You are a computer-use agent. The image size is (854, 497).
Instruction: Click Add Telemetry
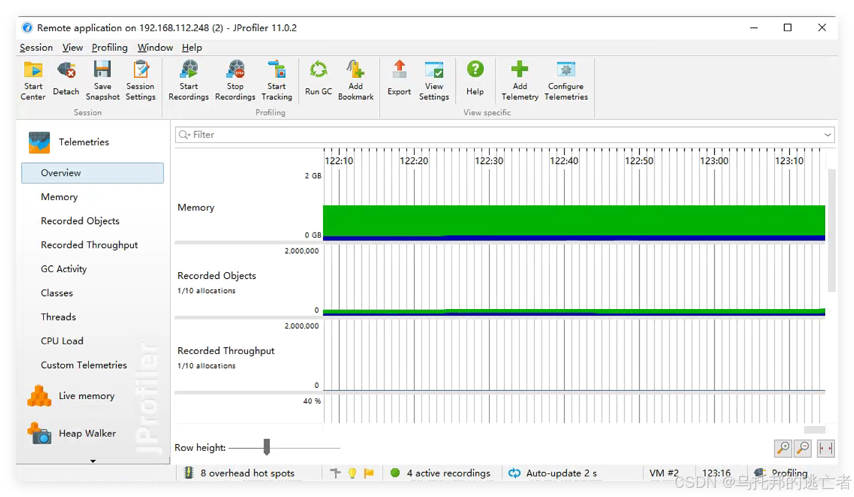520,81
